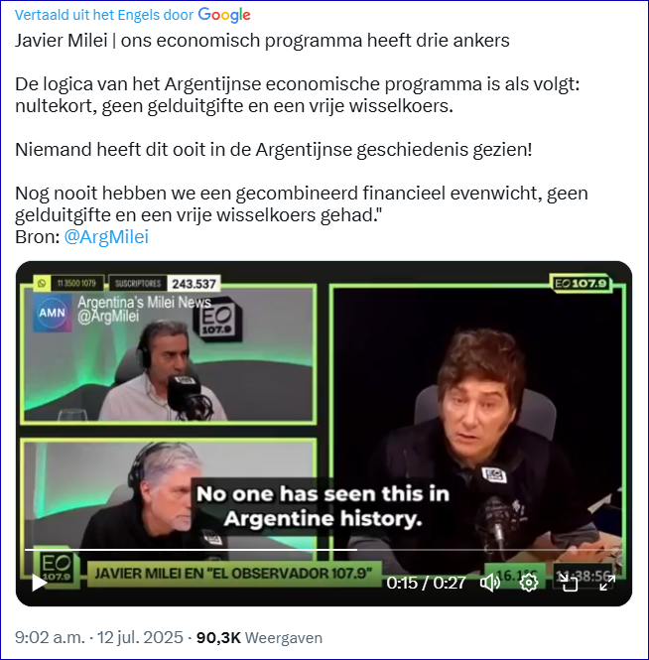
Task: Click the 0:15 / 0:27 time display
Action: pos(426,583)
